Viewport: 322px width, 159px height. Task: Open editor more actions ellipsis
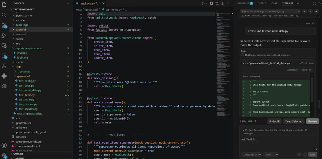(228, 3)
